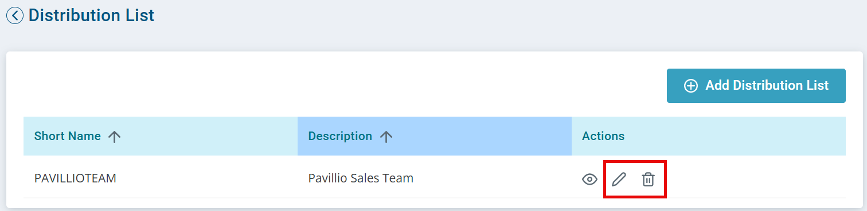Click the Description header text label
This screenshot has height=211, width=867.
pyautogui.click(x=340, y=136)
